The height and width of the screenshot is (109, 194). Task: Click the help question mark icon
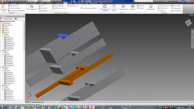(179, 1)
